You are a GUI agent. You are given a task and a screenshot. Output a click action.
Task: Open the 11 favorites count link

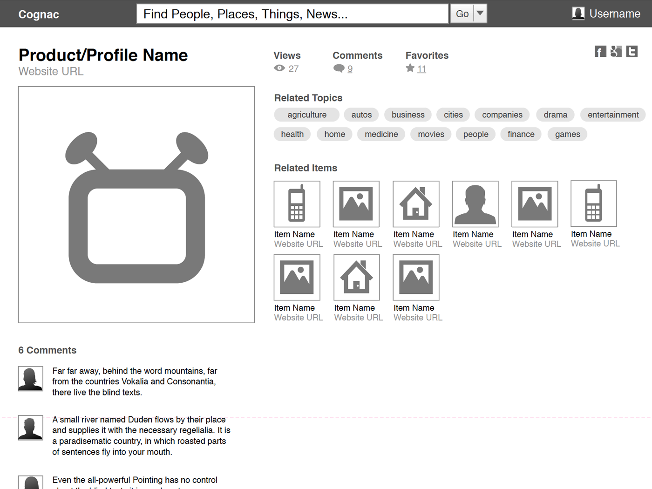(x=421, y=69)
